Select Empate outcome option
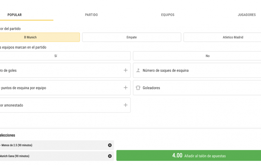This screenshot has height=165, width=261. point(132,37)
